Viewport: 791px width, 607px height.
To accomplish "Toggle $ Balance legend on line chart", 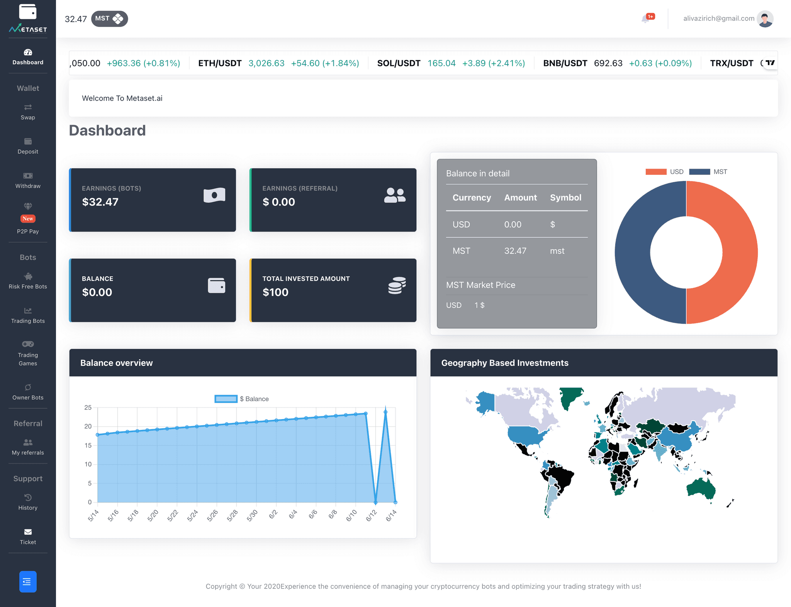I will click(241, 399).
